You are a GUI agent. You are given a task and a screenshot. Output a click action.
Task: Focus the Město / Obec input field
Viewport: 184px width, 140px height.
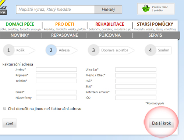coord(136,75)
